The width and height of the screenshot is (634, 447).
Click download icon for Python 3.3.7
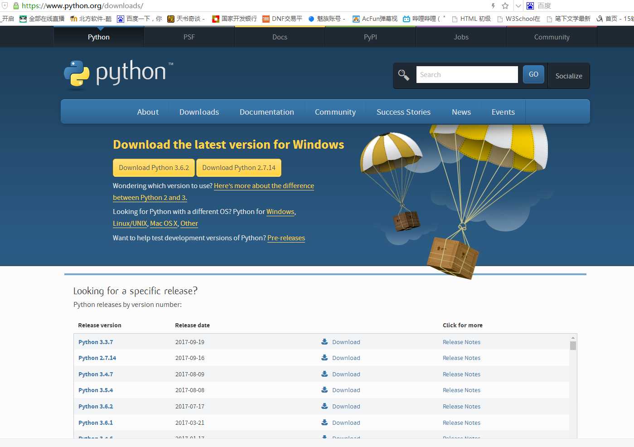pyautogui.click(x=324, y=342)
